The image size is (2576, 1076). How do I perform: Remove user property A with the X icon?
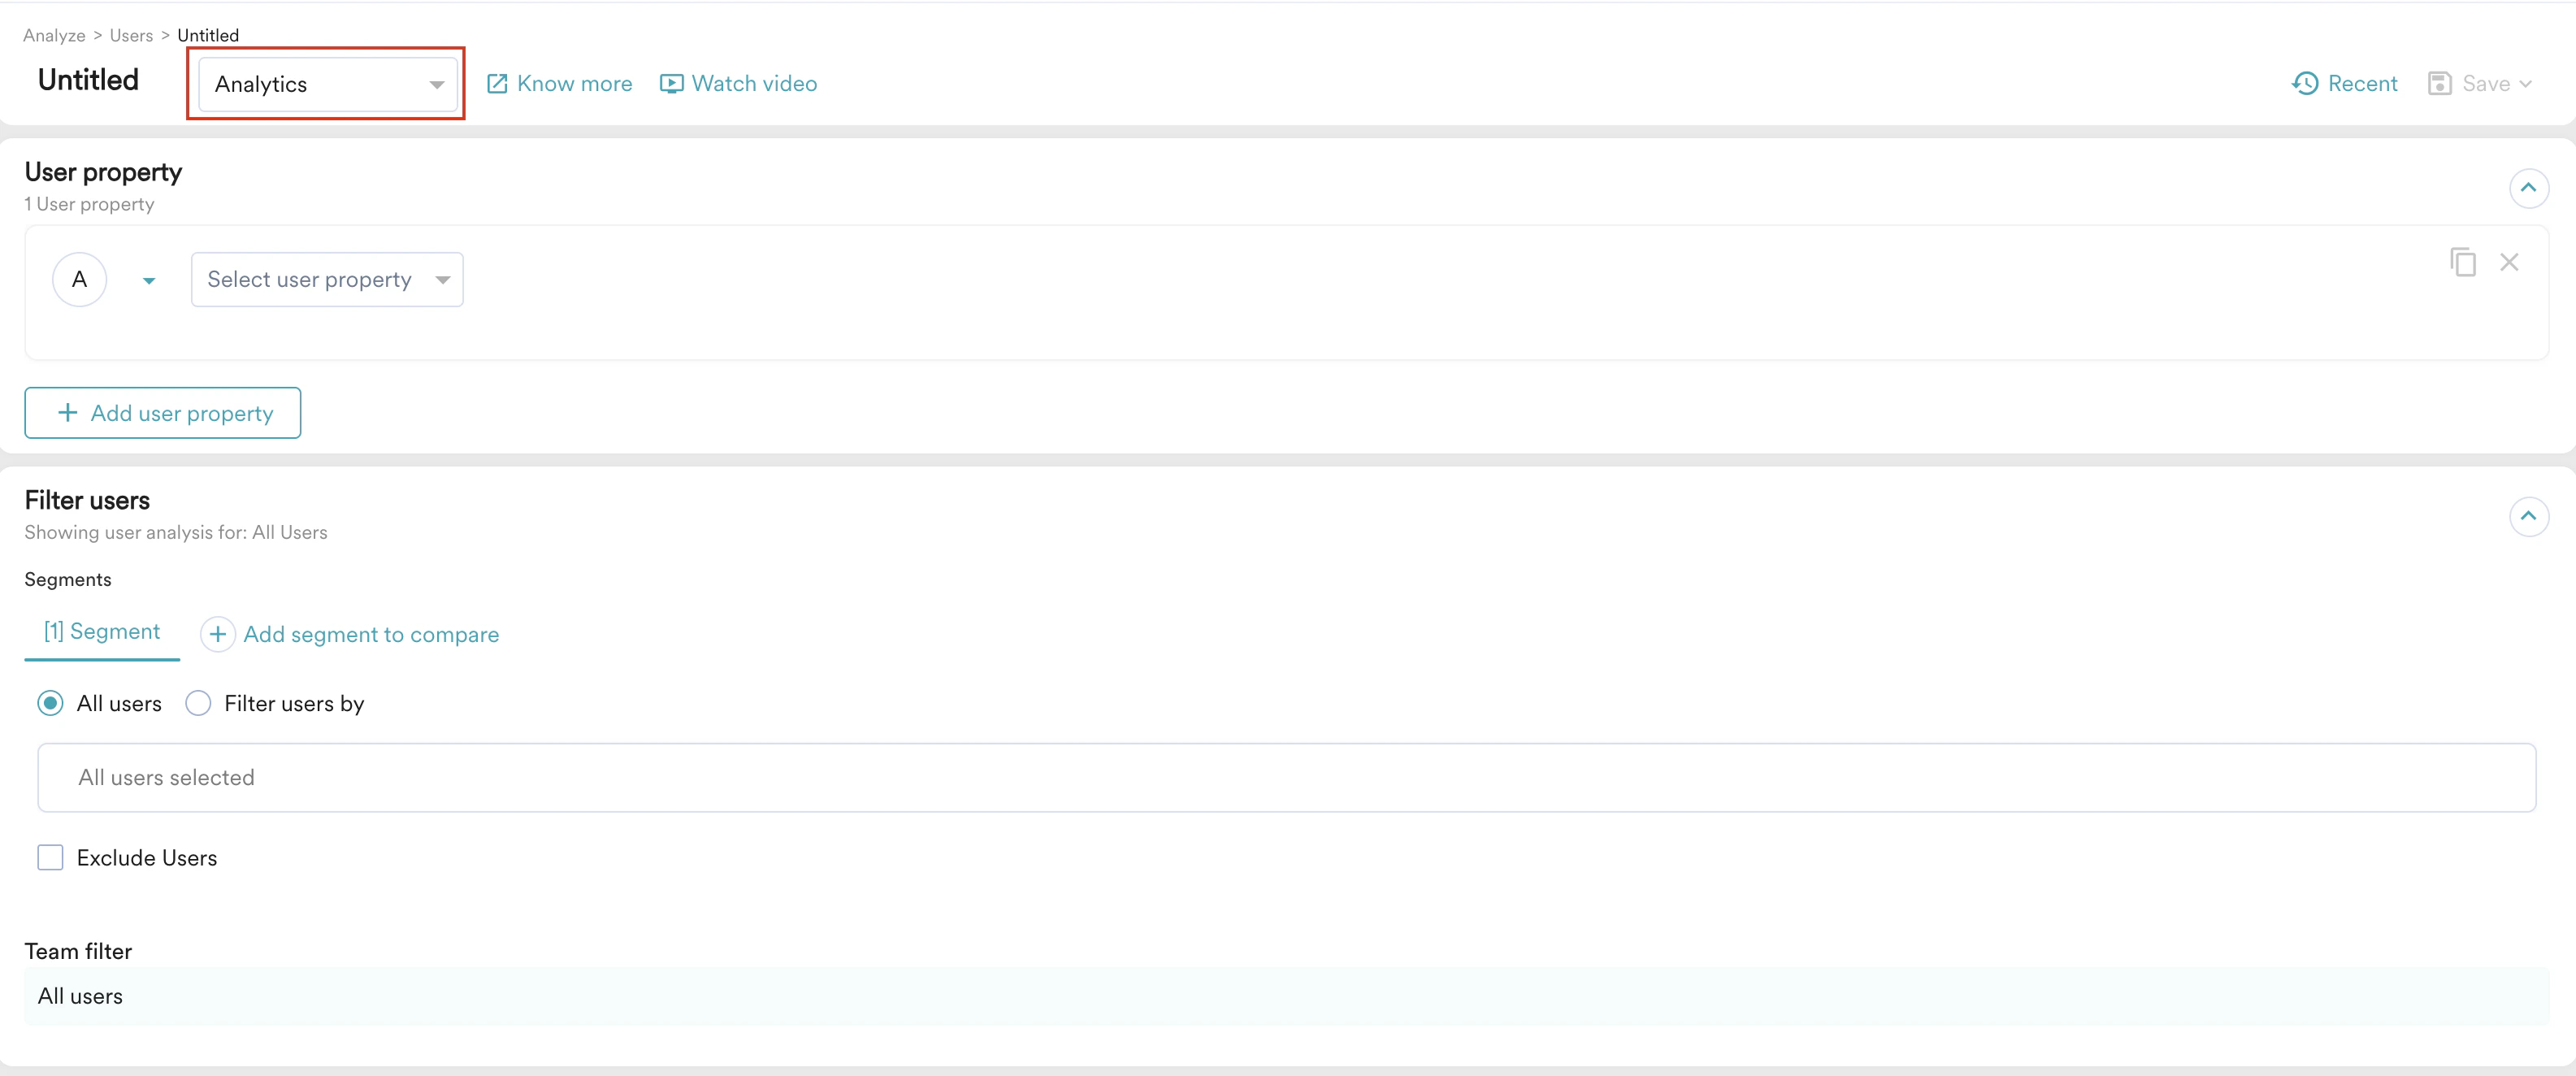[2510, 261]
